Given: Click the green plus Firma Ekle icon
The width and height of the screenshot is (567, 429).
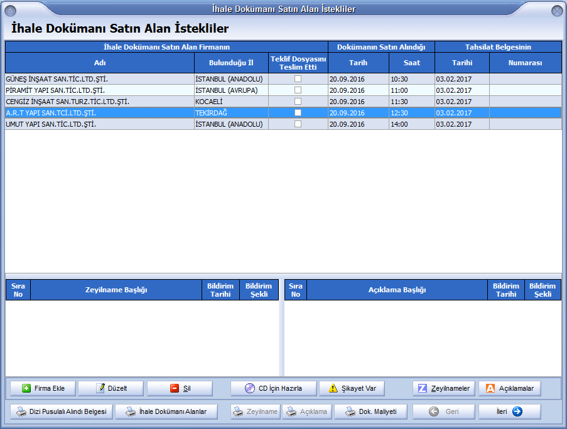Looking at the screenshot, I should point(26,388).
